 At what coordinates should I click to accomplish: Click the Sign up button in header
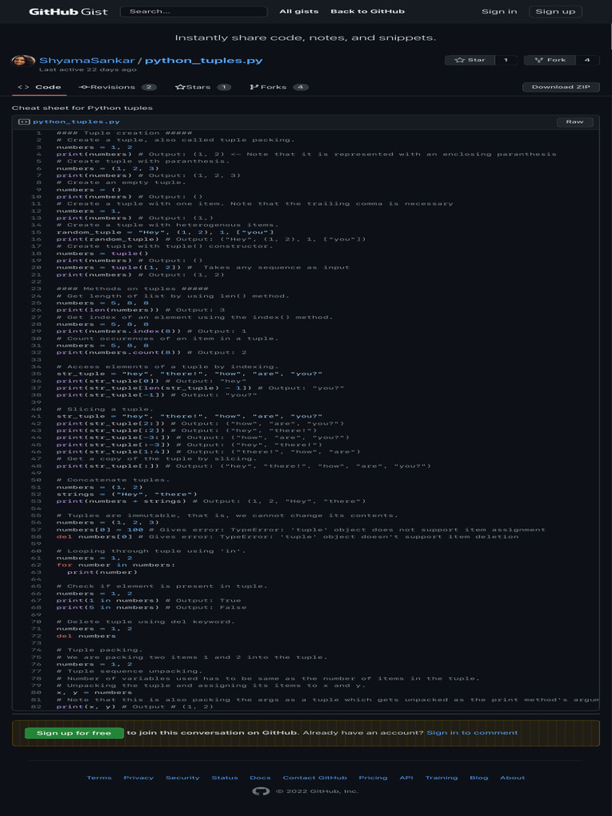tap(555, 11)
